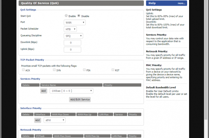Image resolution: width=209 pixels, height=138 pixels.
Task: Click the Uplink (kbps) input field
Action: 72,50
